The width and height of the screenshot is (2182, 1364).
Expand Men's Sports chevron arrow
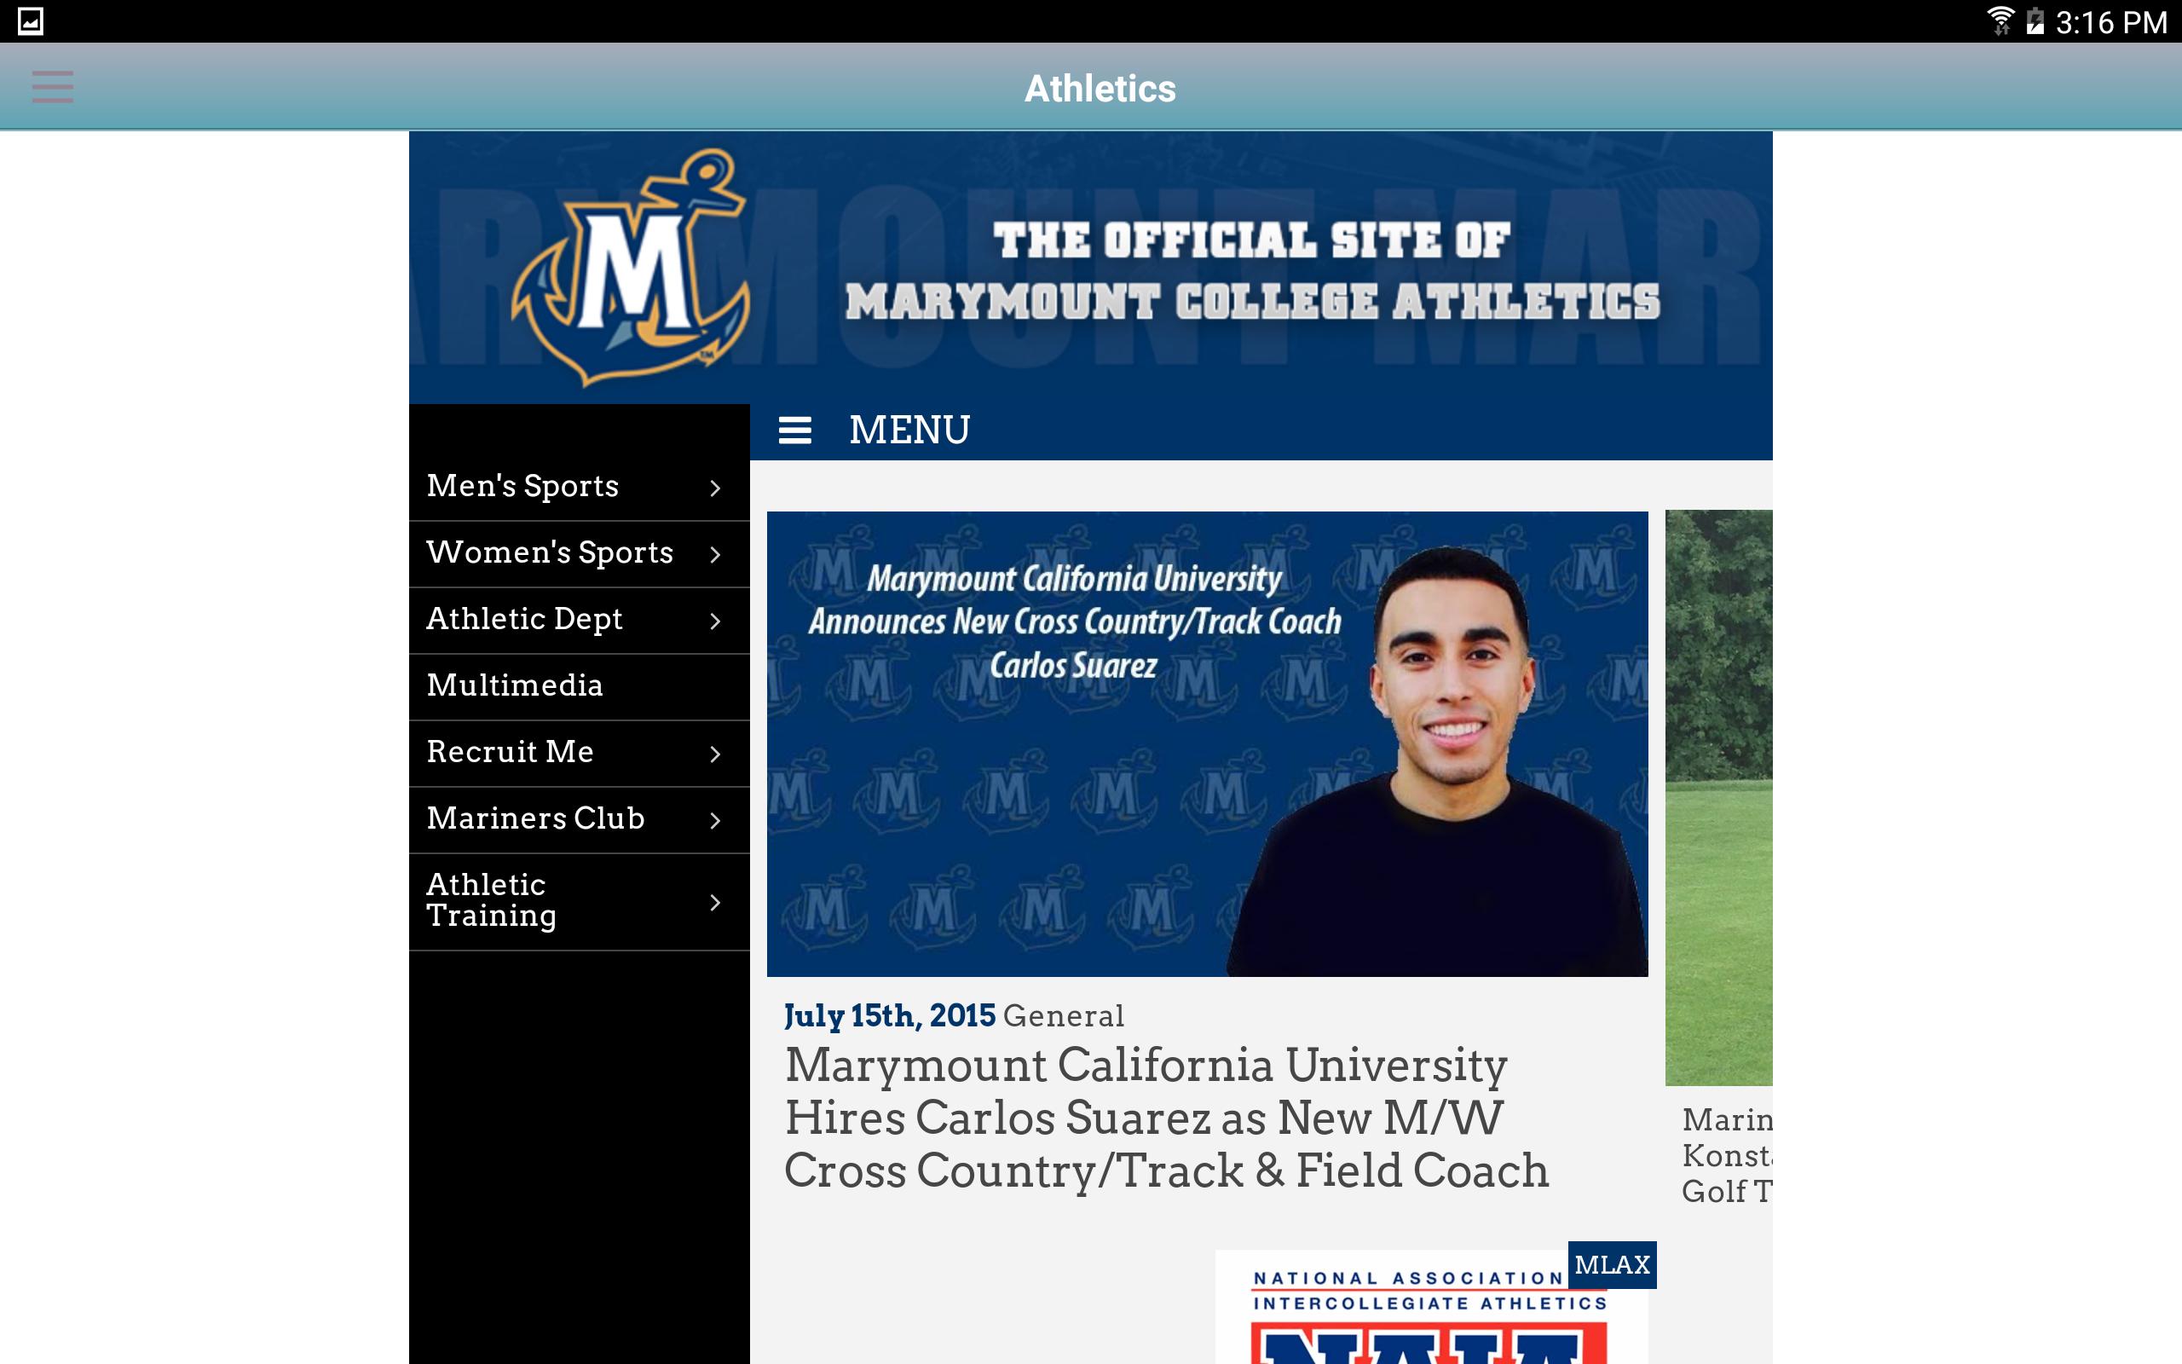click(715, 488)
